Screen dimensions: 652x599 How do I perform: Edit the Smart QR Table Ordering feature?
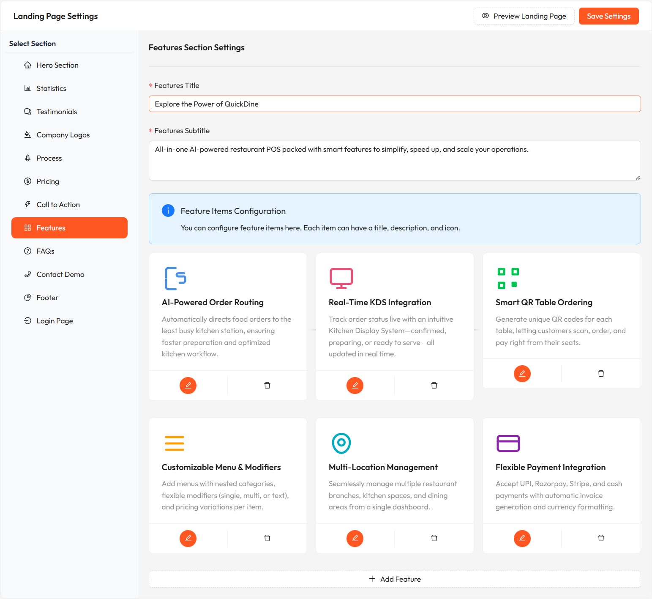(x=522, y=374)
